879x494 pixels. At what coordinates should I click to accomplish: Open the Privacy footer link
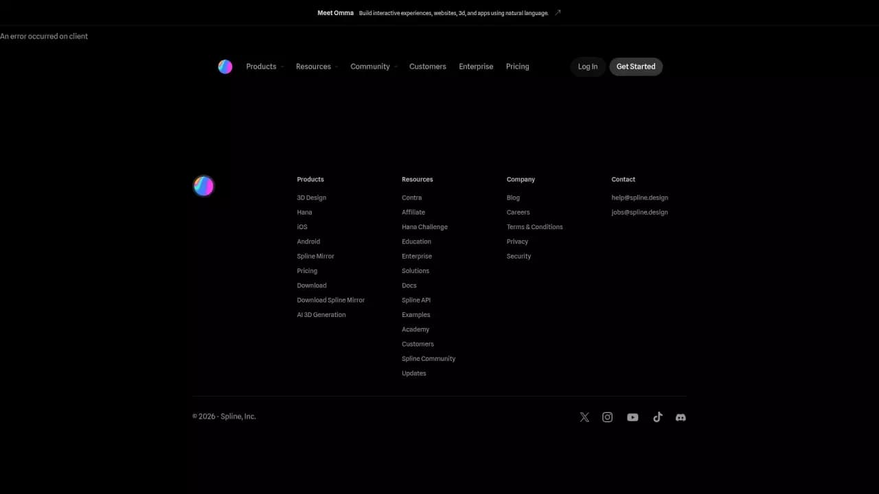pos(517,242)
